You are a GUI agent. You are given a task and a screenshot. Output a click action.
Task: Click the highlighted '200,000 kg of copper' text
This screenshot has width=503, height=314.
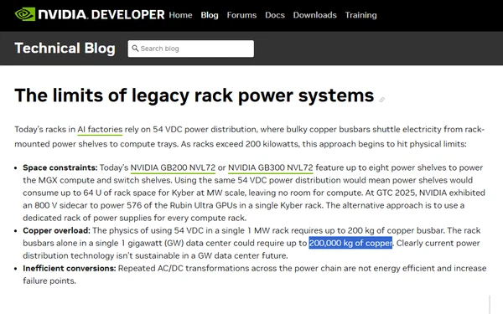[x=350, y=243]
